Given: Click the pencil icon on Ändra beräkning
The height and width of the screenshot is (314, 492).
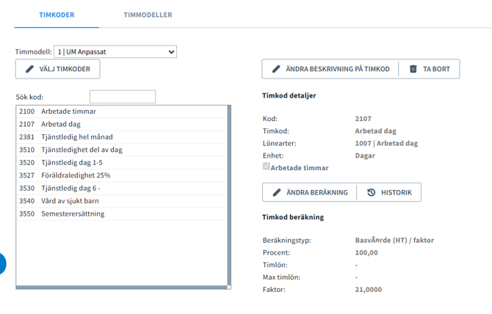Looking at the screenshot, I should coord(276,192).
